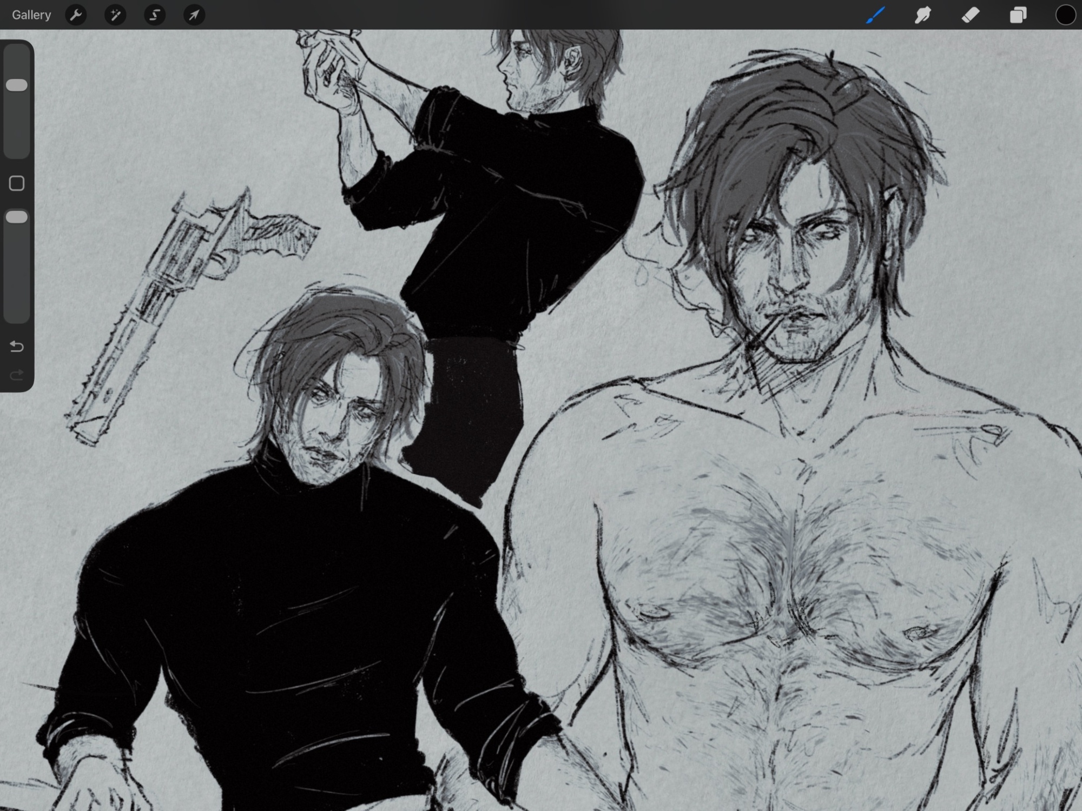Open the Actions wrench menu
The image size is (1082, 811).
[76, 15]
